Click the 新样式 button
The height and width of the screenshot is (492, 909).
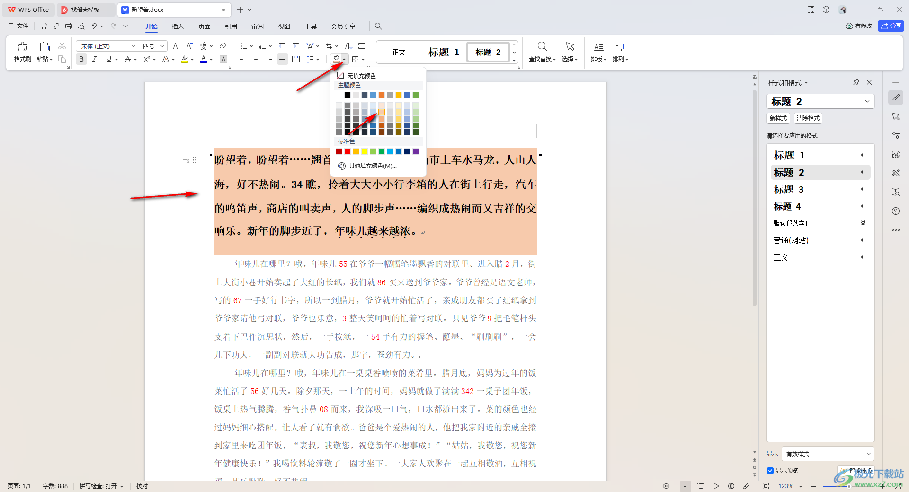click(x=778, y=118)
